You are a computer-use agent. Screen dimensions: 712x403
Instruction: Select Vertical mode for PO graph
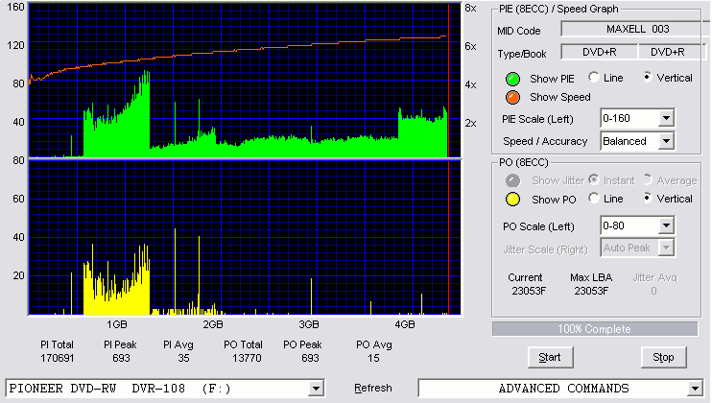point(648,198)
